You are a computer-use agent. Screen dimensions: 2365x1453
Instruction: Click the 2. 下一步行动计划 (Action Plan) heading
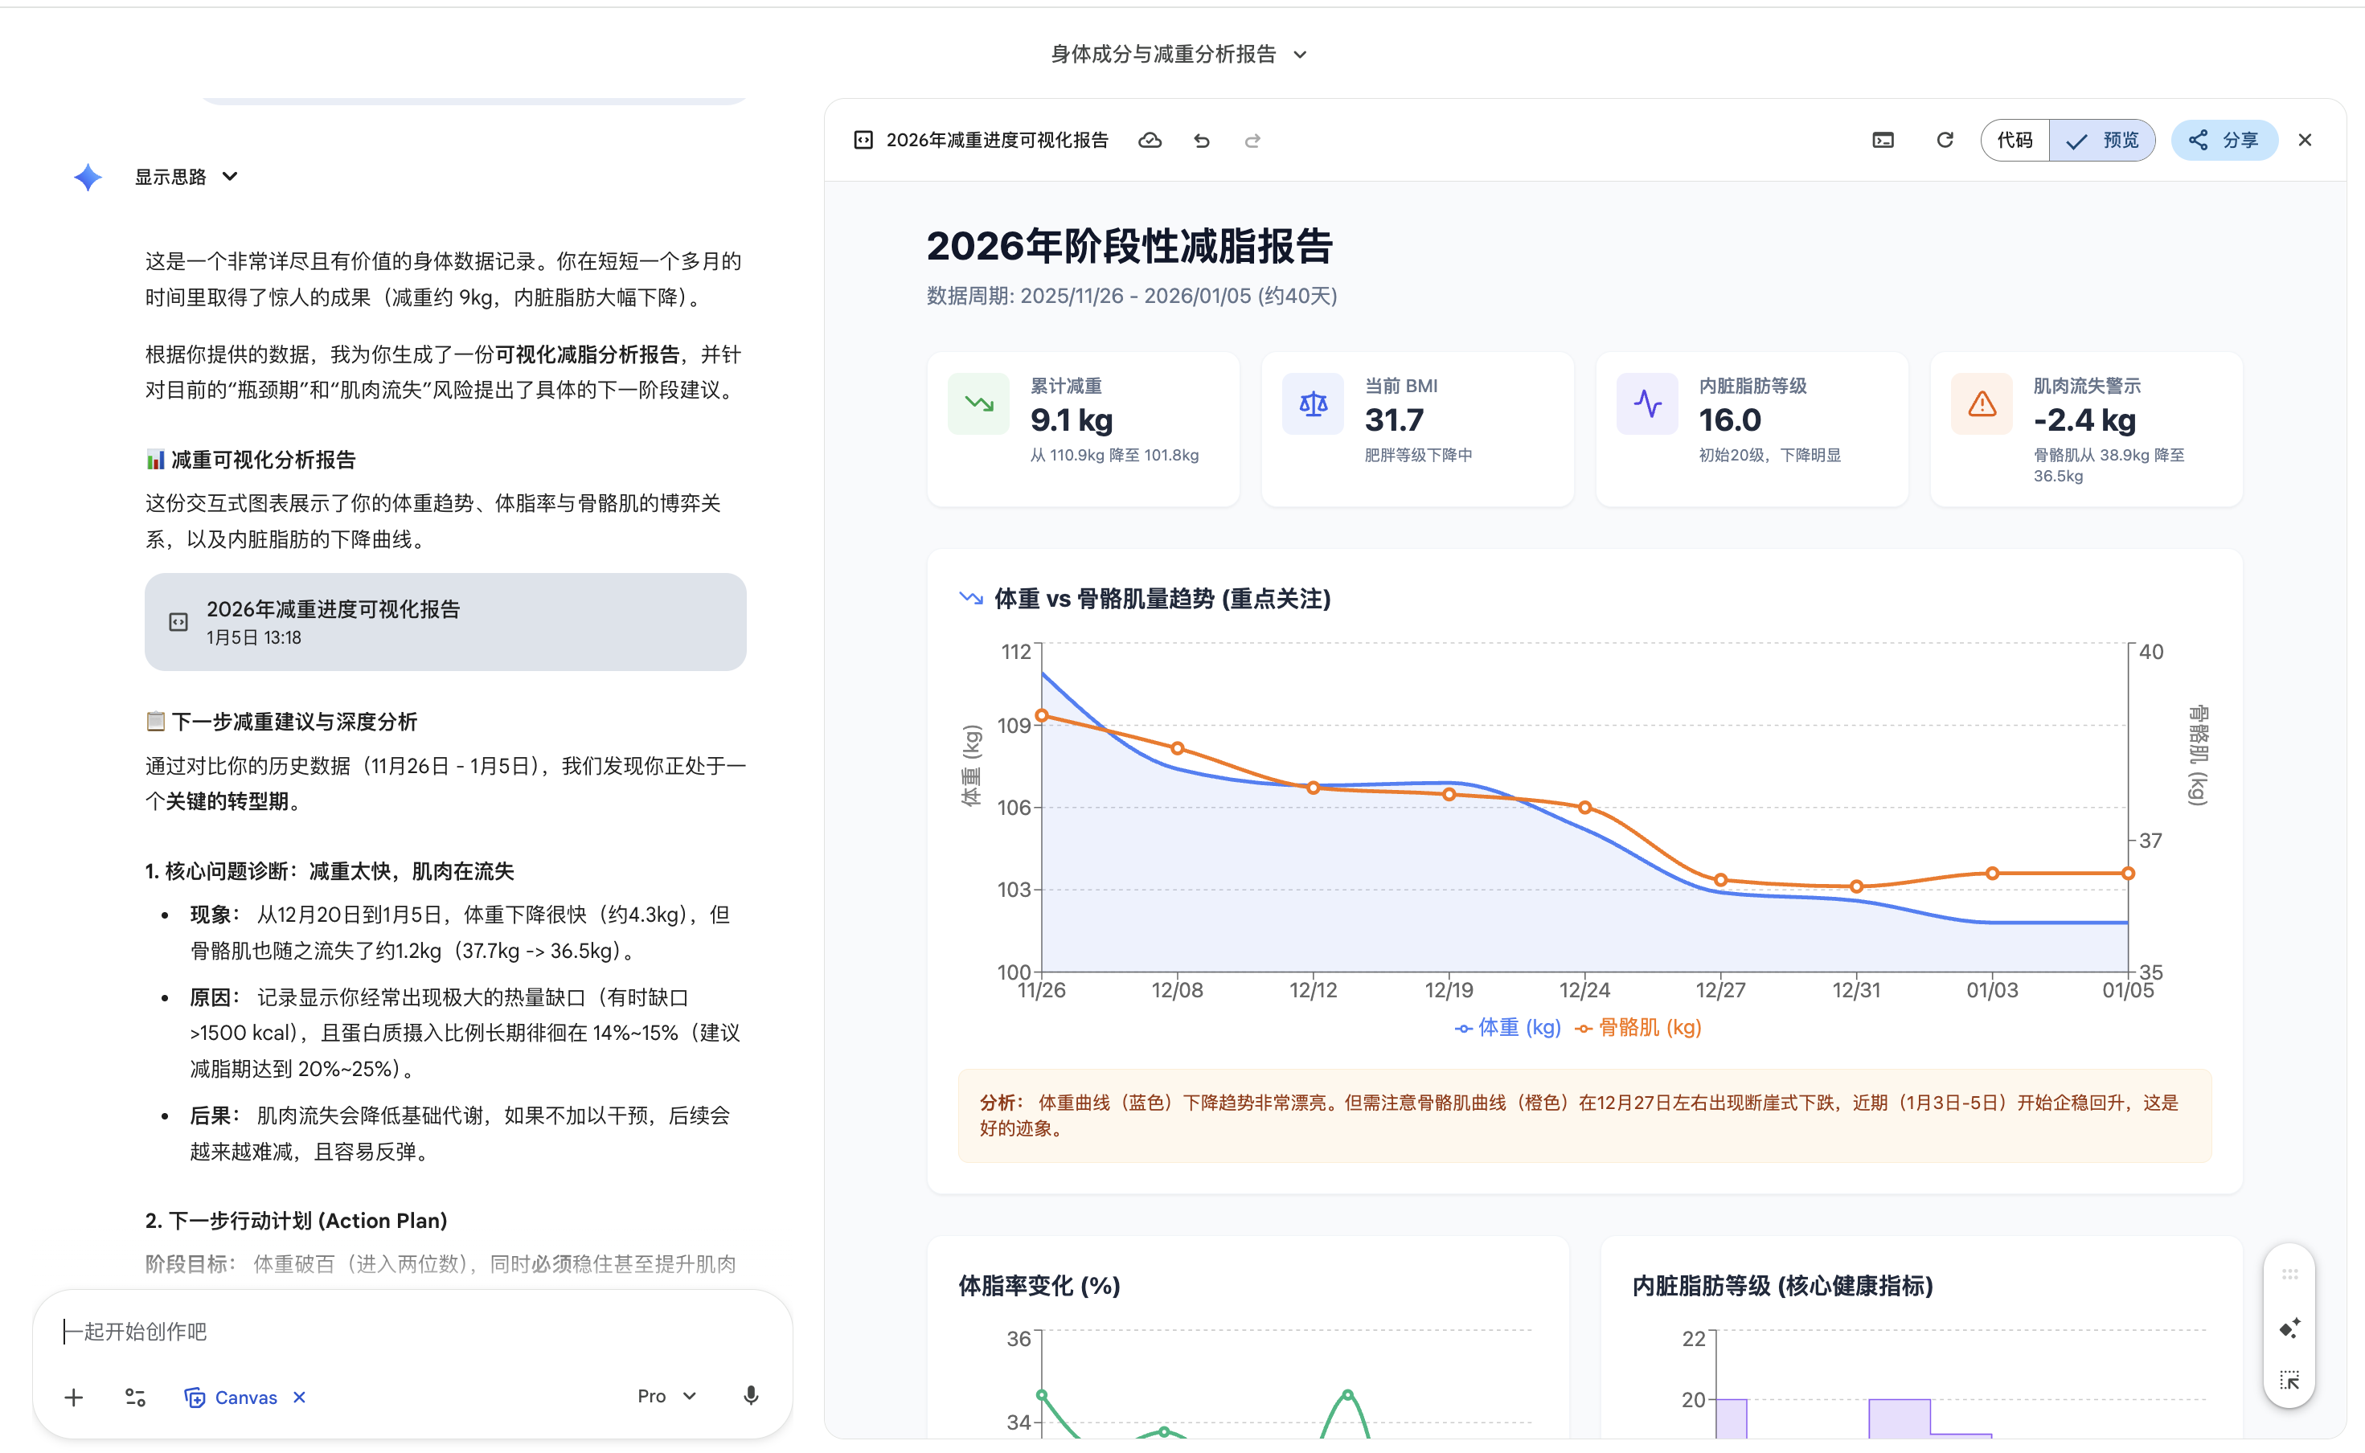(296, 1221)
